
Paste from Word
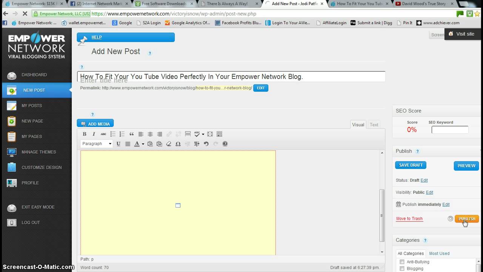coord(159,144)
